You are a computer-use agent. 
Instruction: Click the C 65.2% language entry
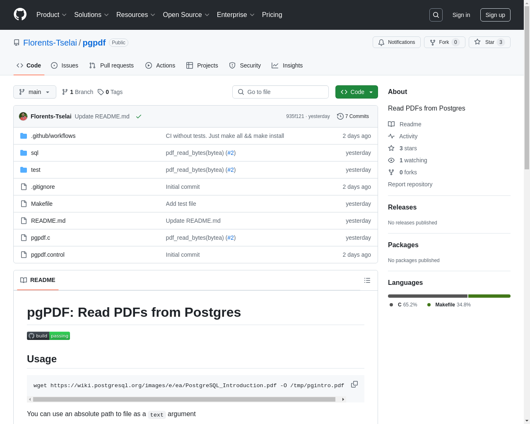click(x=403, y=305)
